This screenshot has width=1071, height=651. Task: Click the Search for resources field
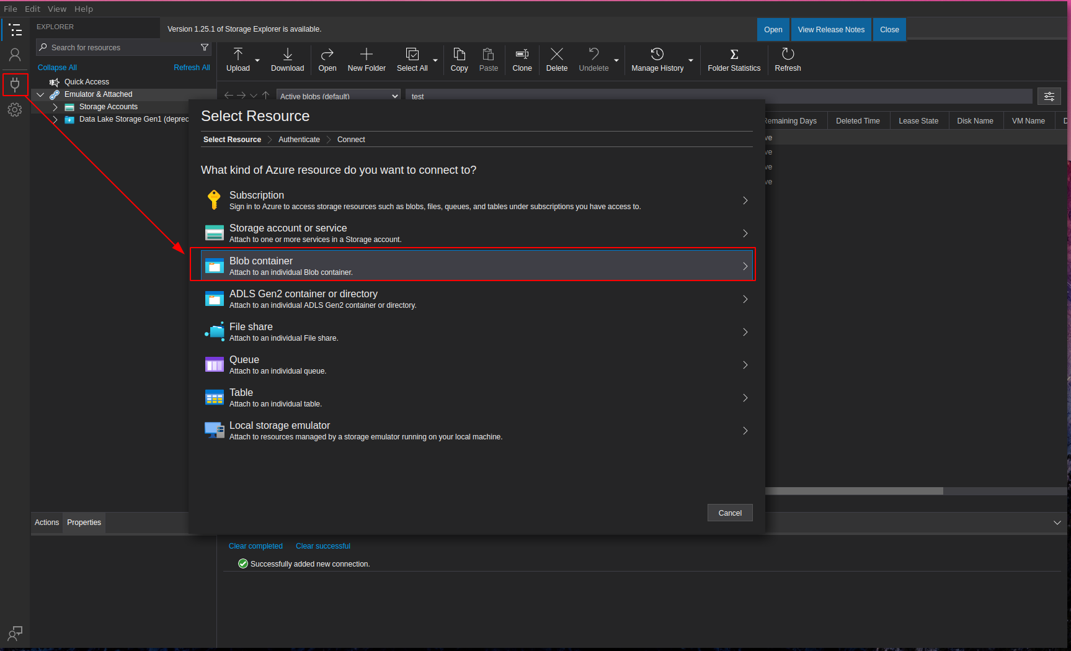point(124,47)
